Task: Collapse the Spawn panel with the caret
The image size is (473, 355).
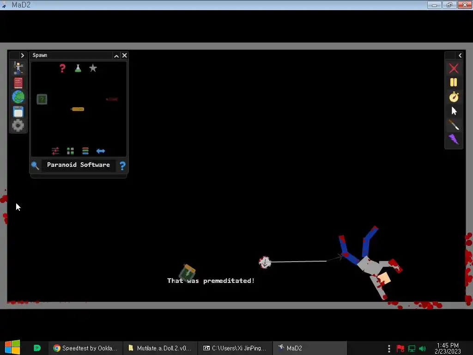Action: pos(116,56)
